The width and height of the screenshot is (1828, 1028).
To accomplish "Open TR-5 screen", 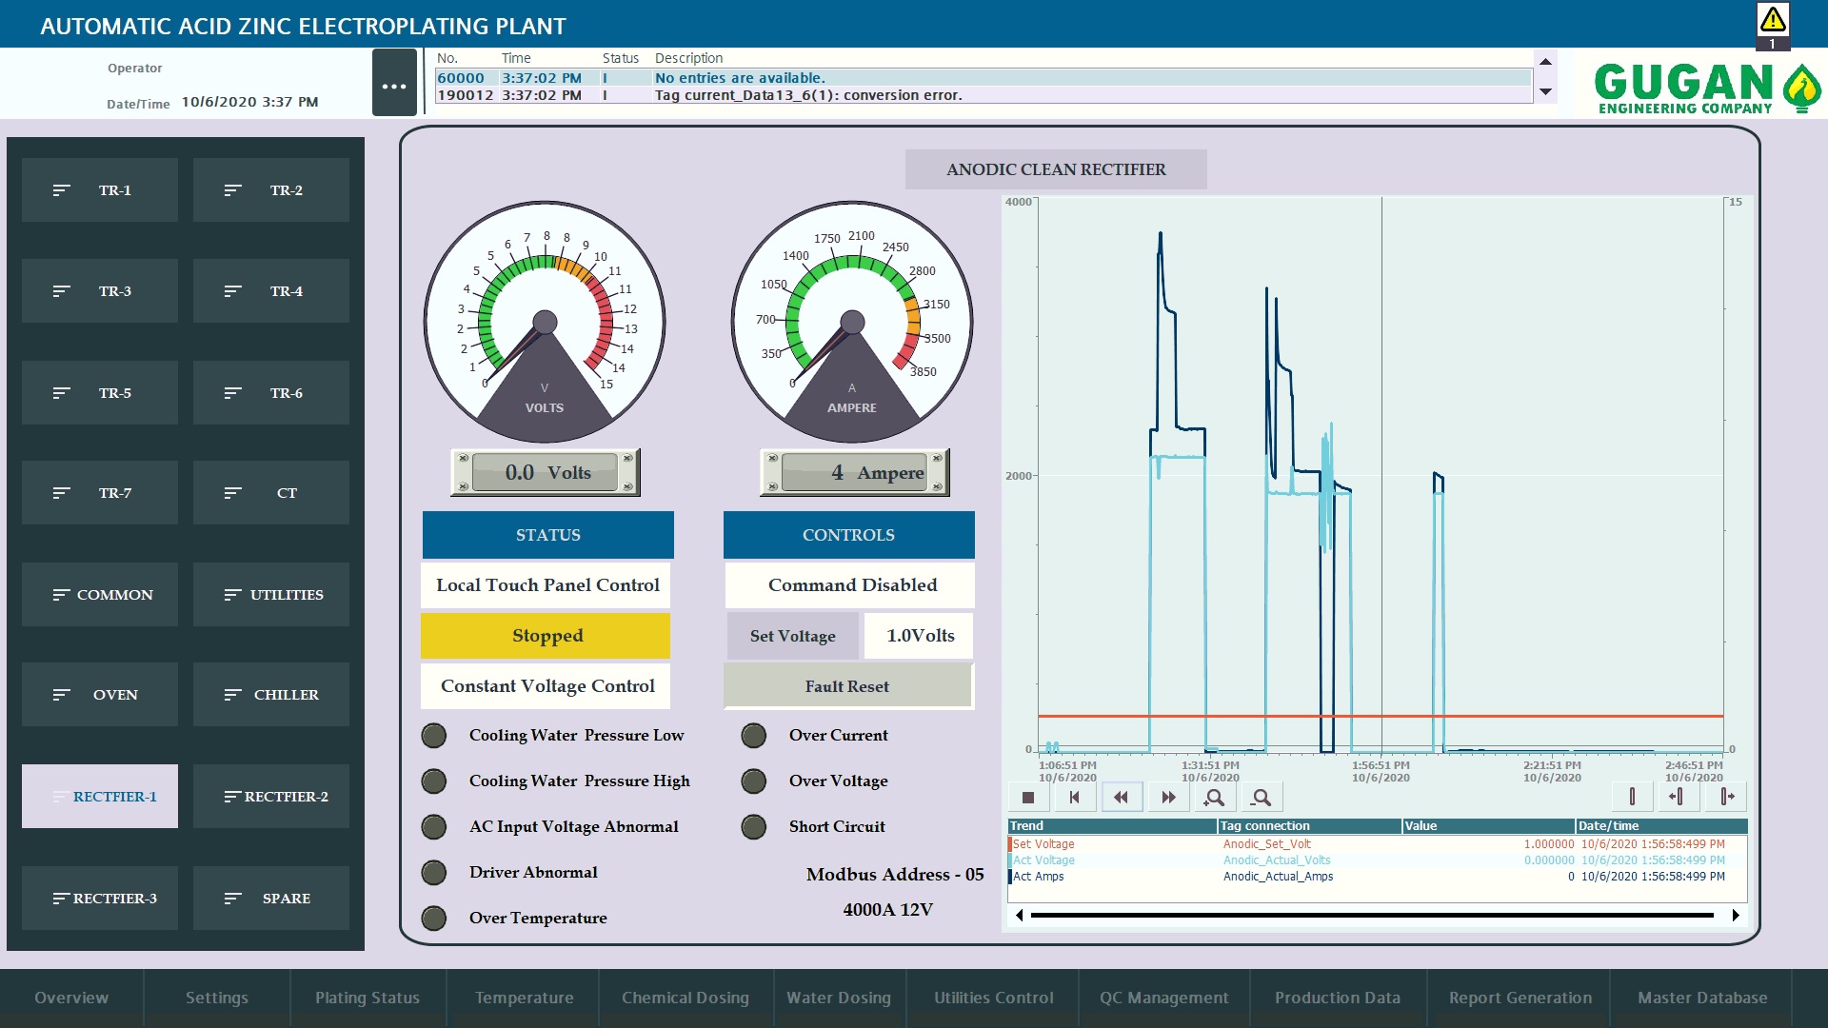I will pyautogui.click(x=100, y=393).
